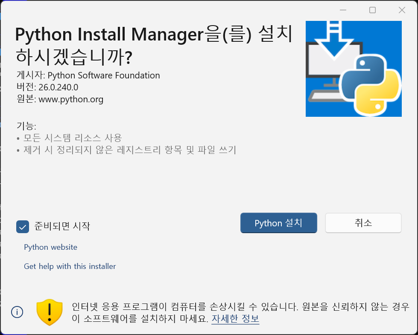Click the 준비되면 시작 label text
This screenshot has width=418, height=335.
pos(62,226)
